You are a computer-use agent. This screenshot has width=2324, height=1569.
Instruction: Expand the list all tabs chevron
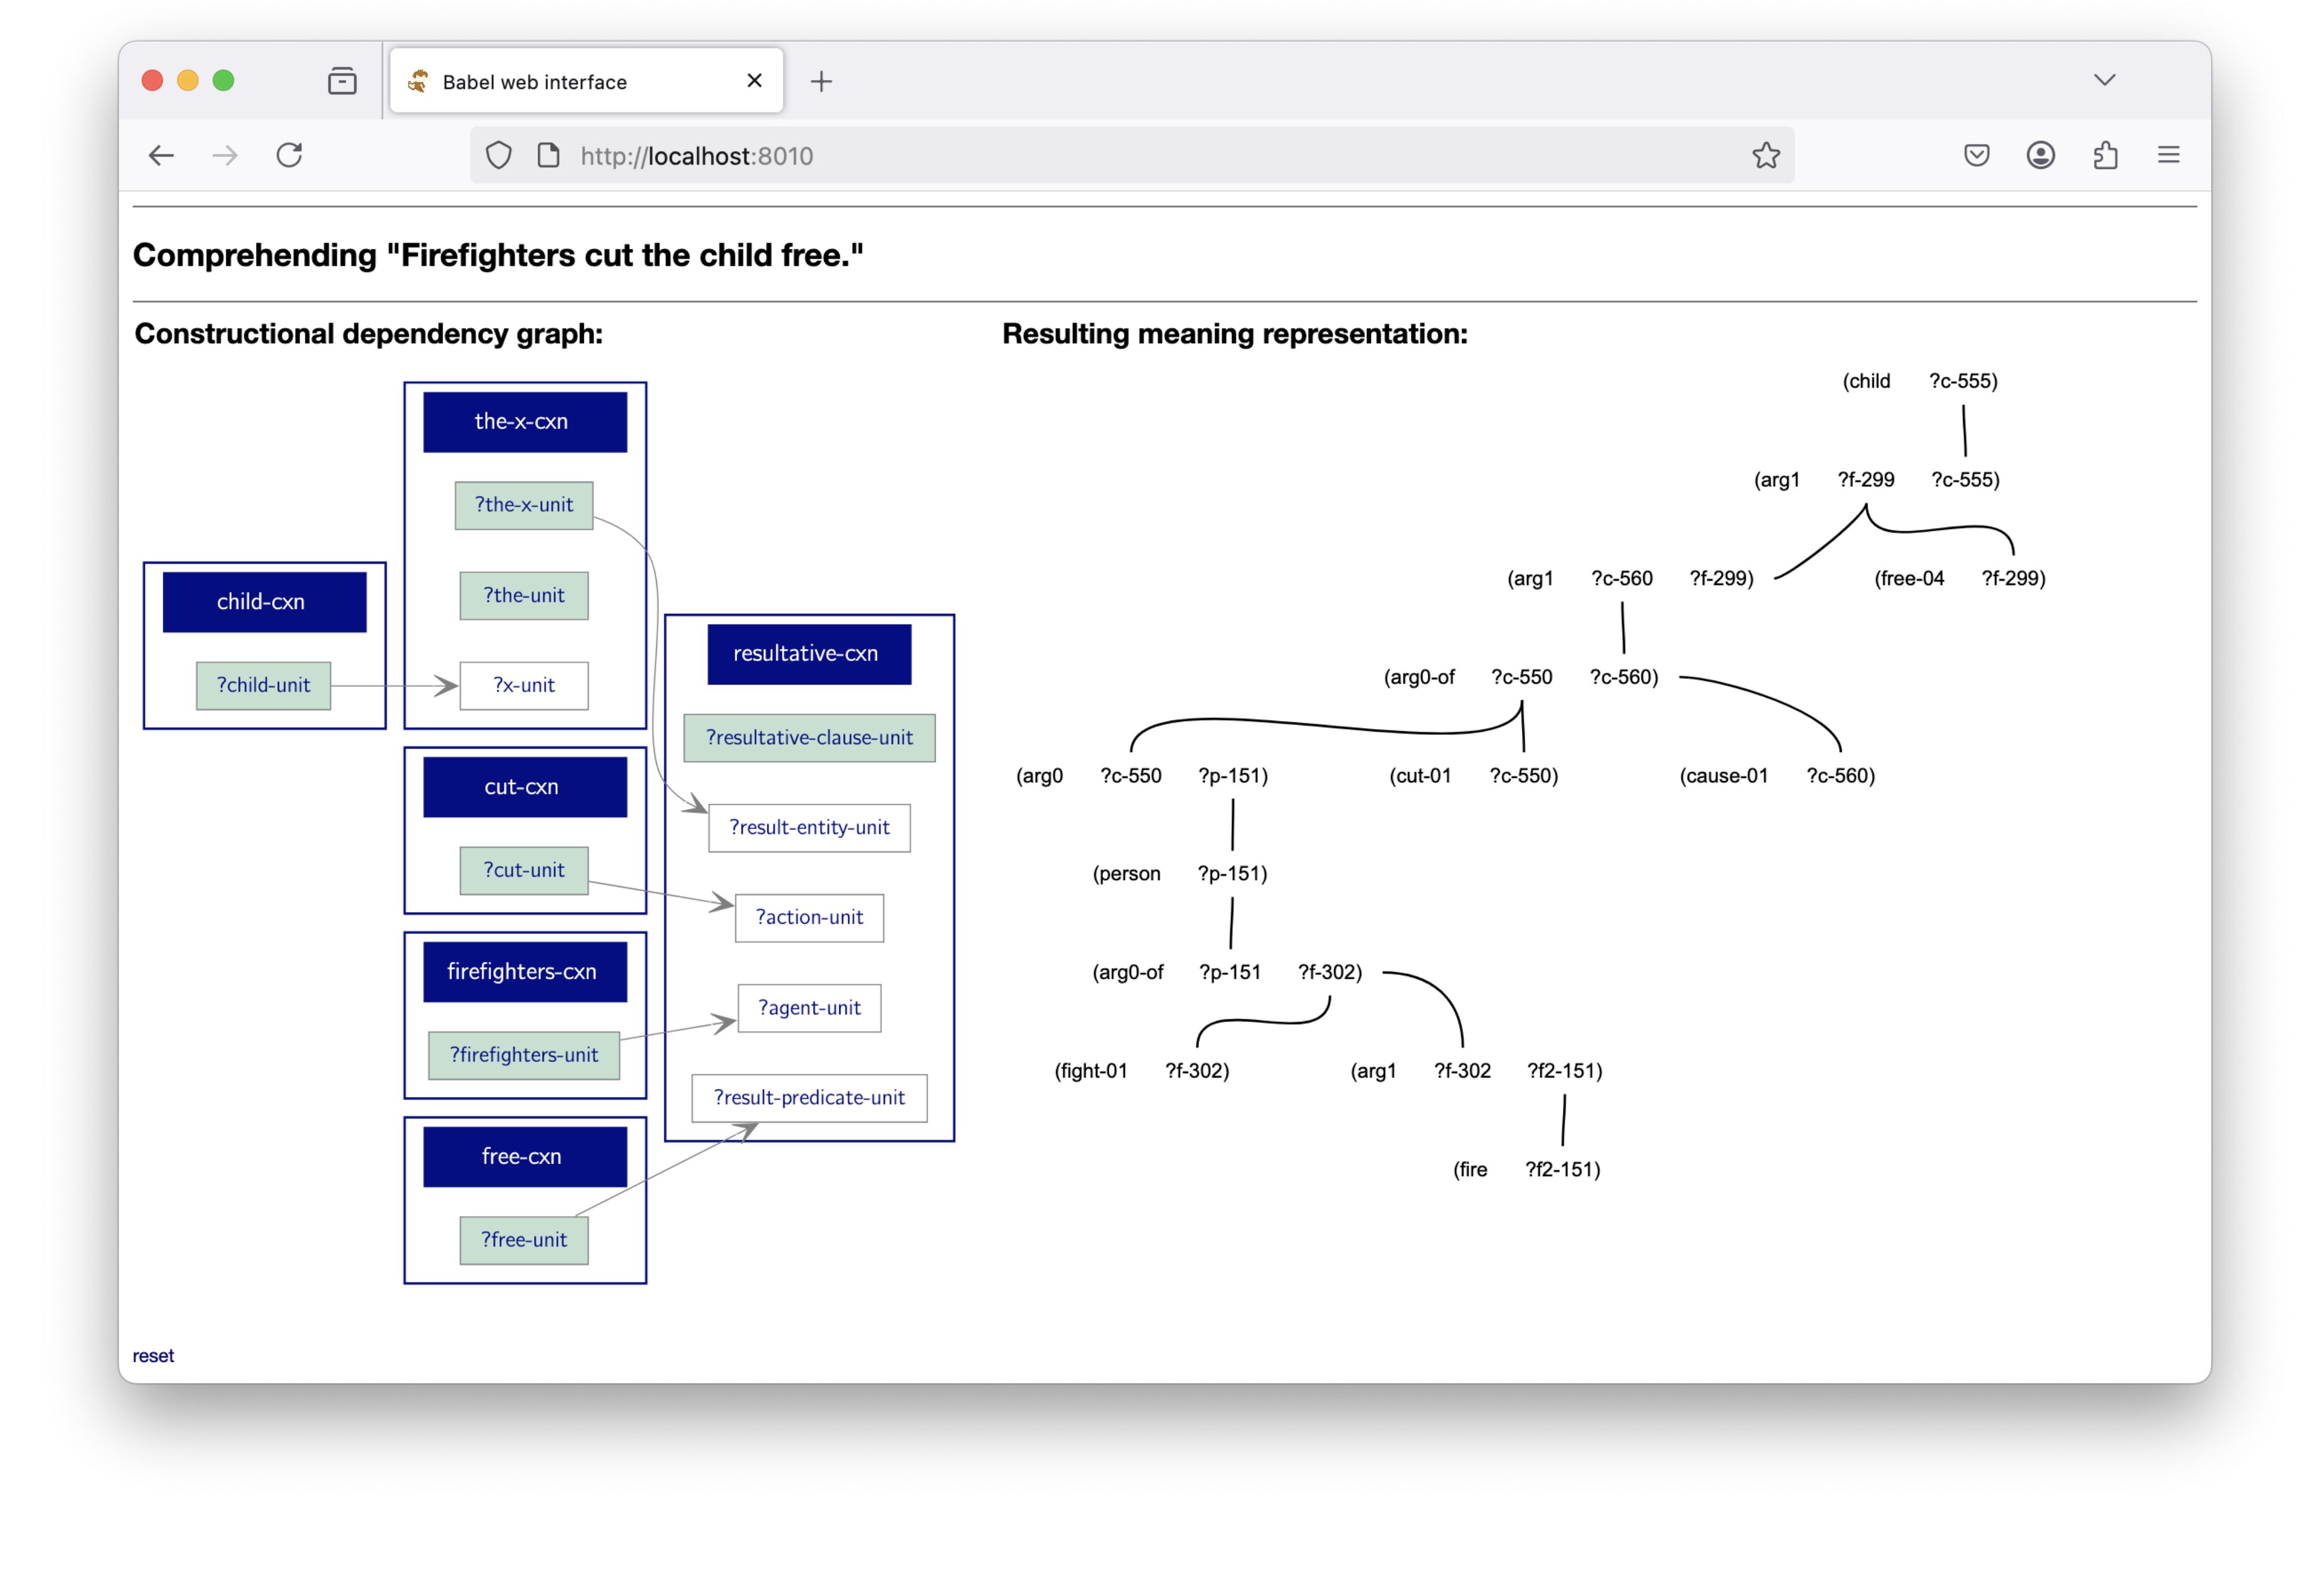tap(2104, 80)
